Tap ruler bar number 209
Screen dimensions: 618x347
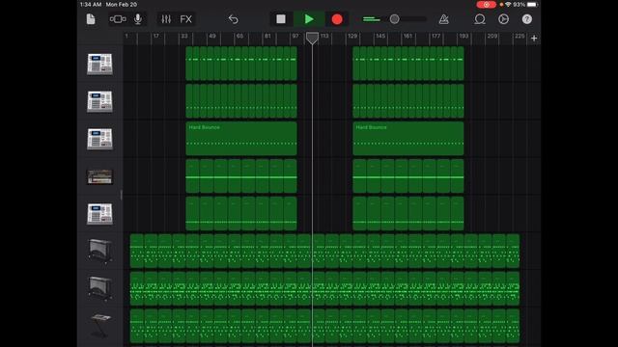(x=492, y=36)
